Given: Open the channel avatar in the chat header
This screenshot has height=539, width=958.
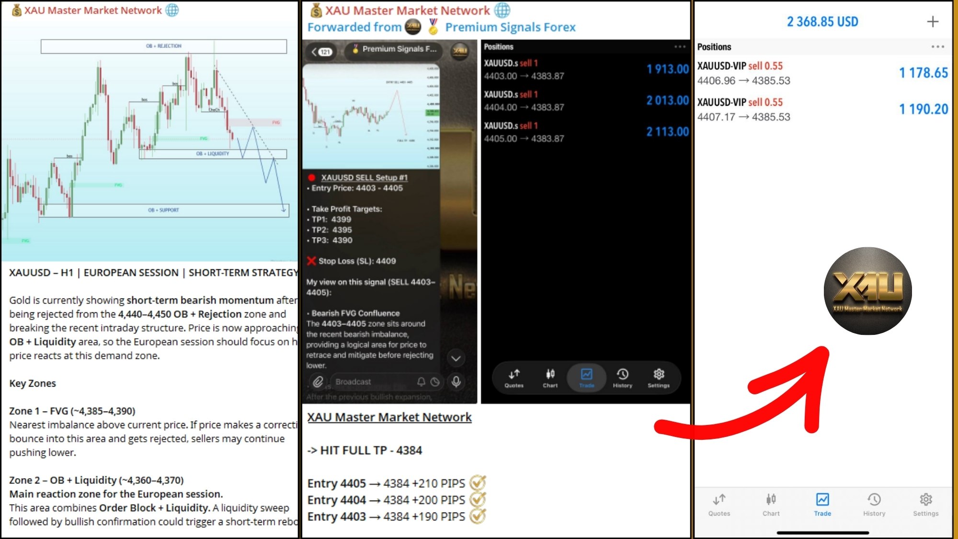Looking at the screenshot, I should click(x=460, y=50).
